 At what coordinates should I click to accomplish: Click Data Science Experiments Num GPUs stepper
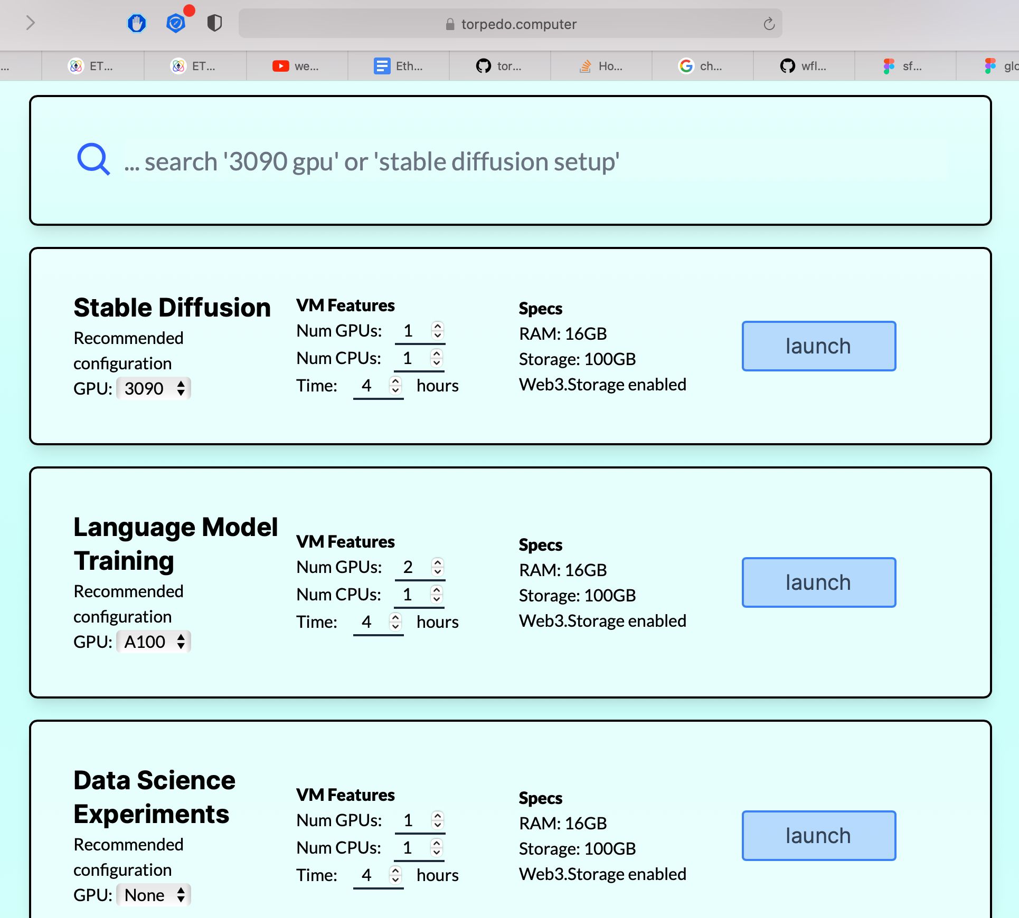click(x=437, y=820)
